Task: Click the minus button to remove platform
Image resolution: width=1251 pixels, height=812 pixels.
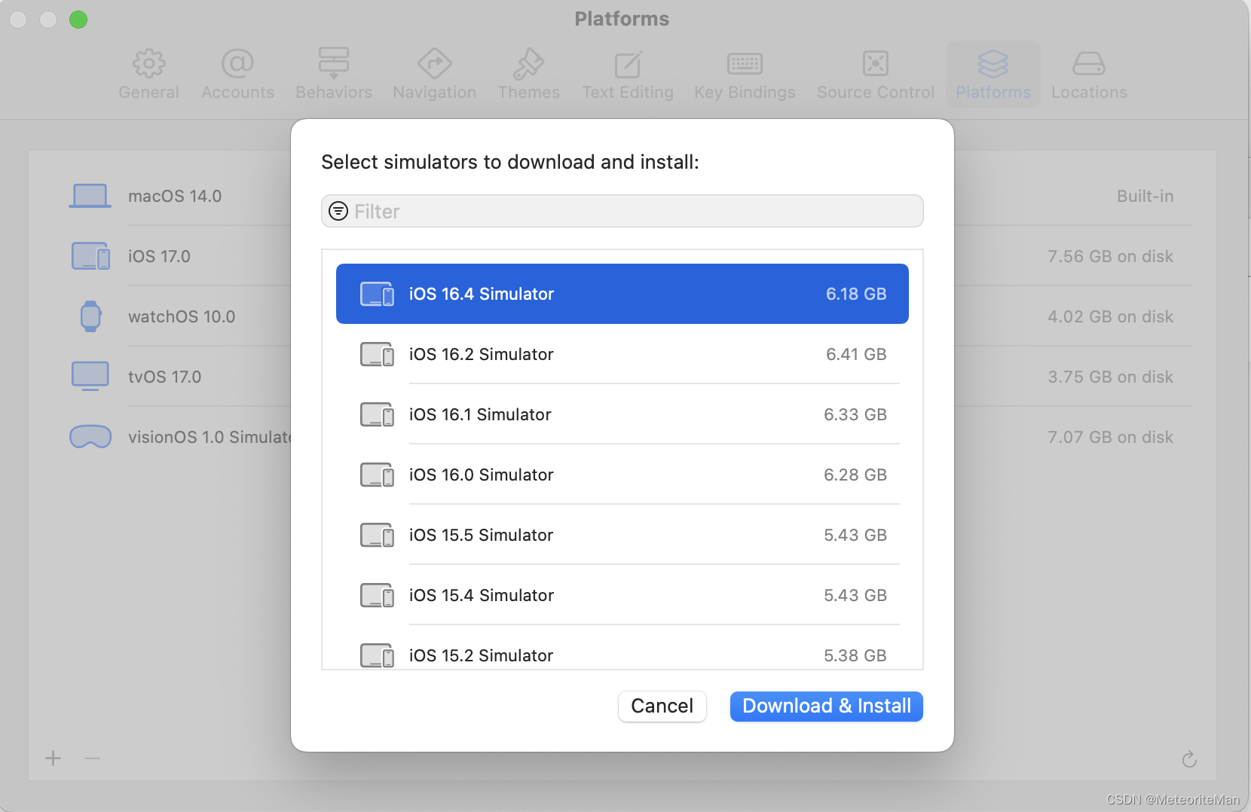Action: (92, 758)
